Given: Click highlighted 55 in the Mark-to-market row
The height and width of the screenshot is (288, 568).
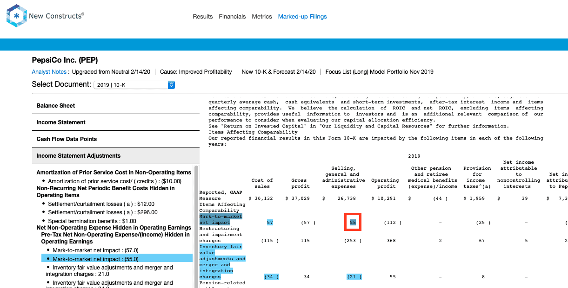Looking at the screenshot, I should [x=353, y=223].
